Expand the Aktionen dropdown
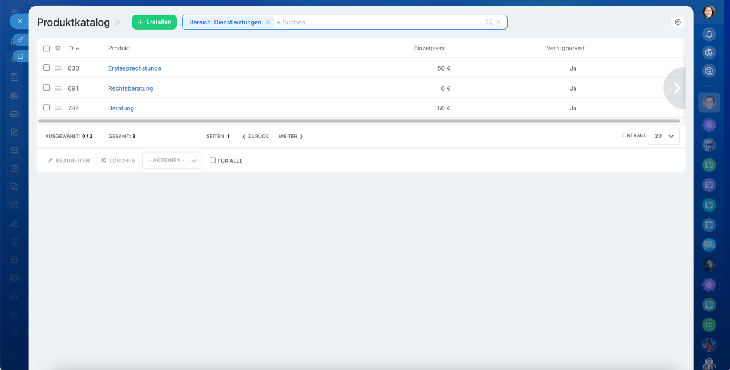 (172, 161)
